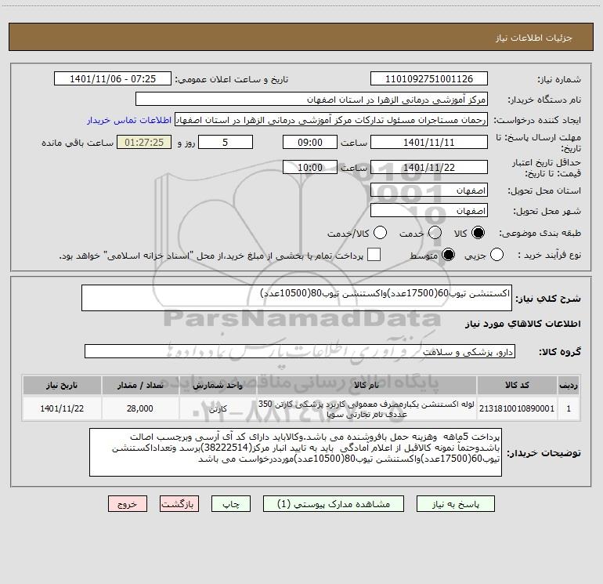Click the remaining time countdown 01:27:25
Screen dimensions: 603x584
click(144, 143)
